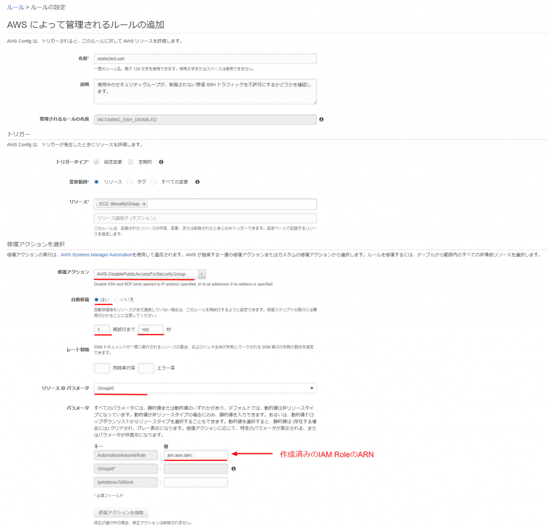Edit retry seconds field showing 180
The image size is (548, 529).
click(x=151, y=330)
